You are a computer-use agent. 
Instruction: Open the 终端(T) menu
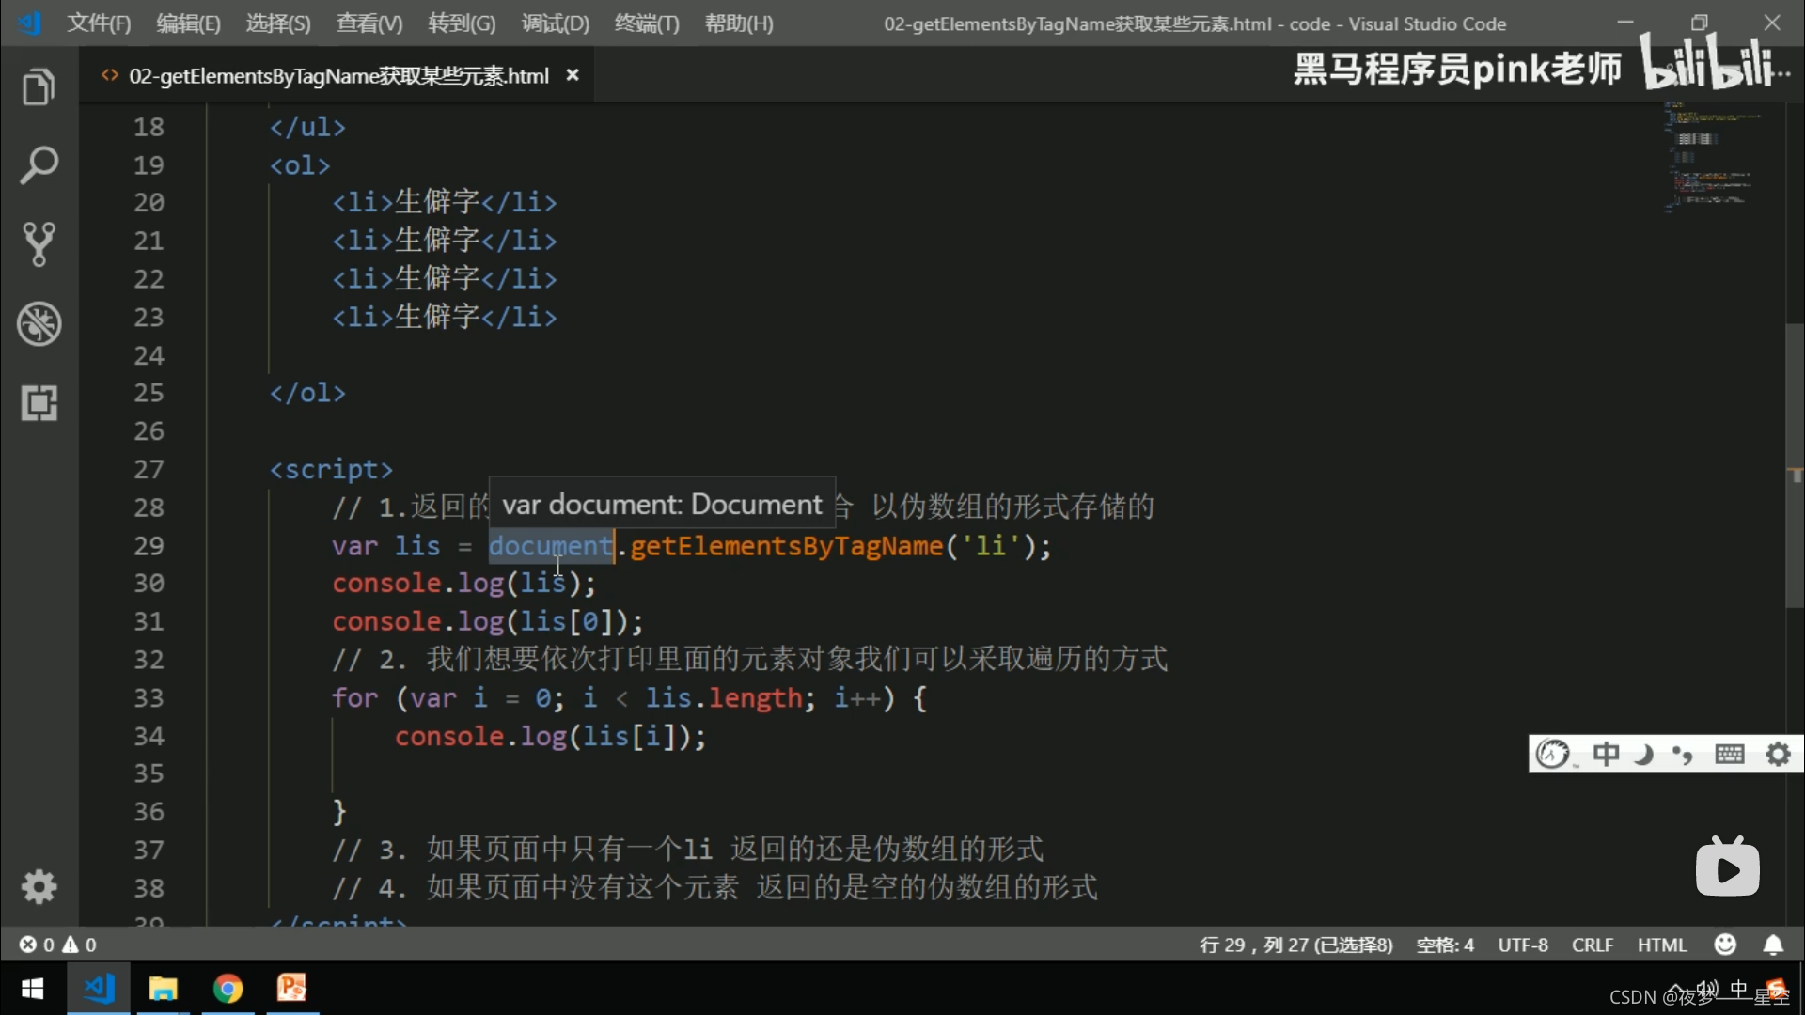point(647,23)
